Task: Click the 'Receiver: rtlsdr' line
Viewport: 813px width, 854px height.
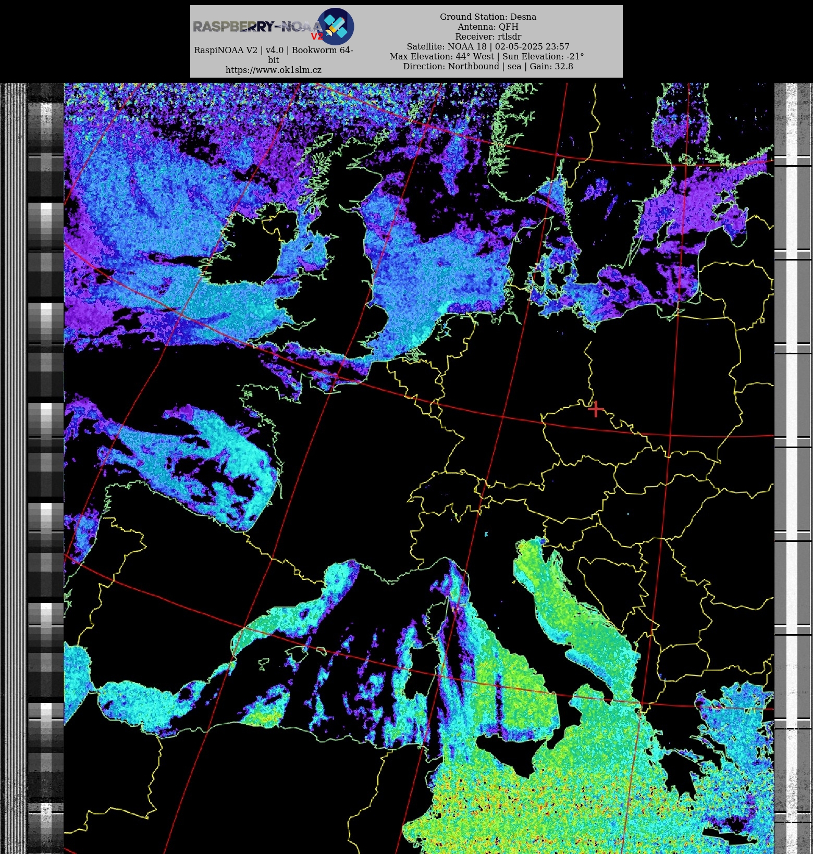Action: [488, 36]
